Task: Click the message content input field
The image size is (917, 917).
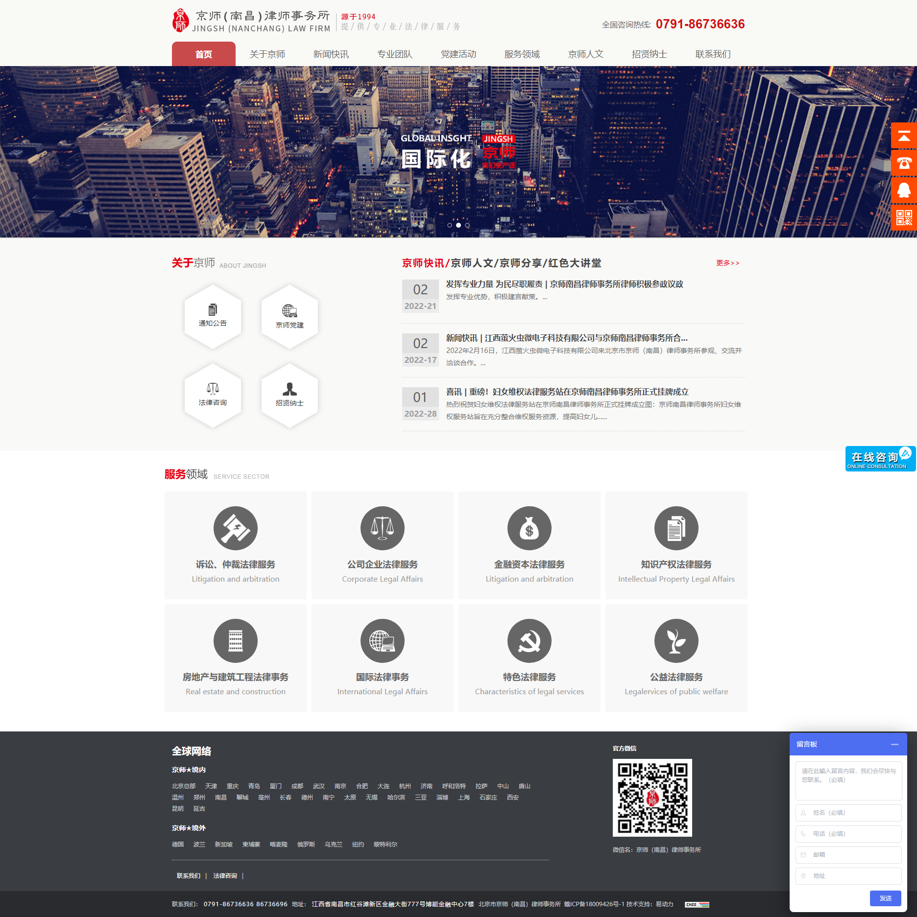Action: 848,780
